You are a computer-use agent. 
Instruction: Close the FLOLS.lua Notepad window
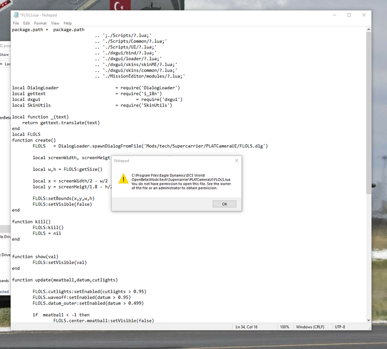[x=364, y=15]
